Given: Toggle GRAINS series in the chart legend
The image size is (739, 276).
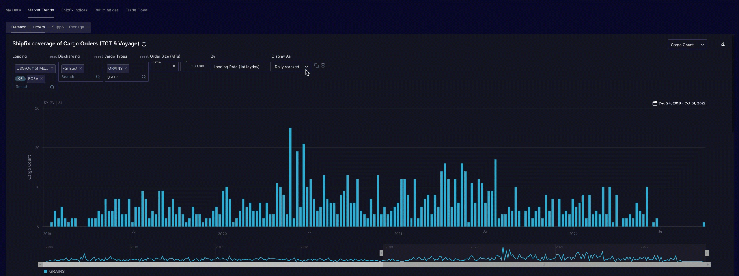Looking at the screenshot, I should (54, 272).
